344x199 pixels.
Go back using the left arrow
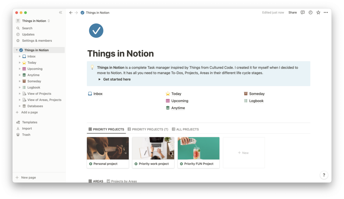pos(71,13)
